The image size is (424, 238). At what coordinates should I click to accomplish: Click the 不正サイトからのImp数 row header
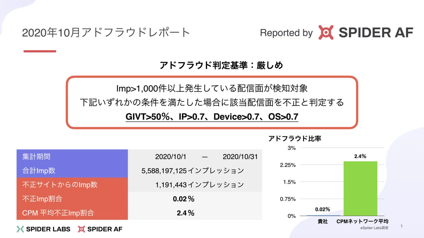pos(72,185)
